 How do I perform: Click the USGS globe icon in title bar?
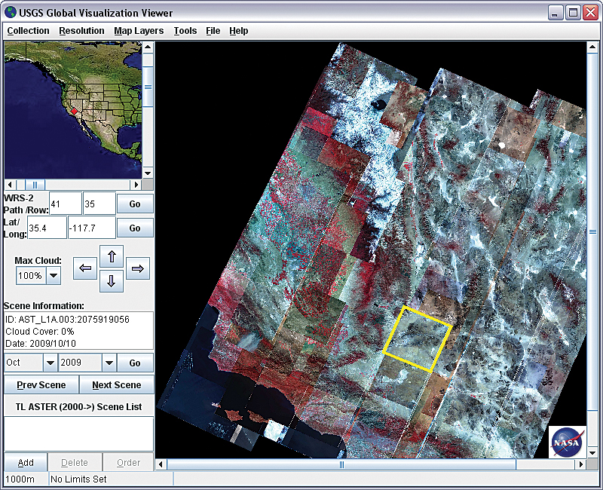[x=11, y=12]
